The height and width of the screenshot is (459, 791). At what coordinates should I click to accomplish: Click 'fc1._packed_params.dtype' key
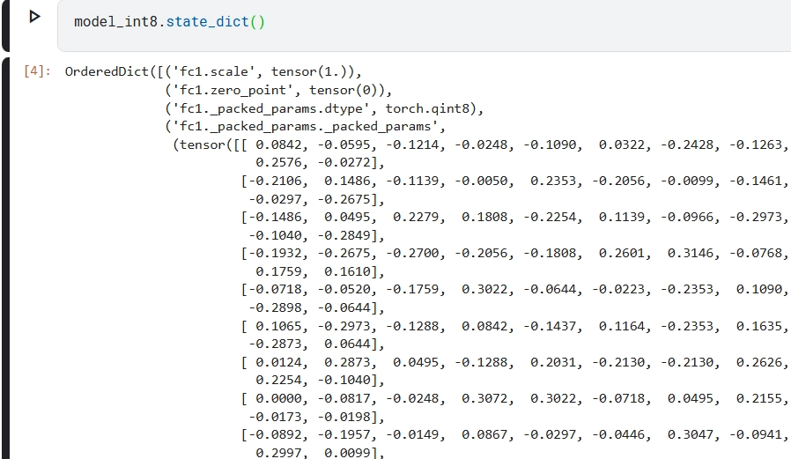(x=271, y=108)
